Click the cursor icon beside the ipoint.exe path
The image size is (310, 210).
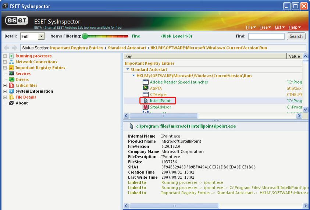[x=131, y=126]
